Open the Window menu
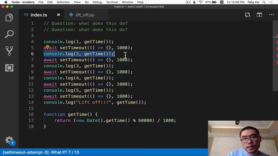278x156 pixels. (127, 2)
